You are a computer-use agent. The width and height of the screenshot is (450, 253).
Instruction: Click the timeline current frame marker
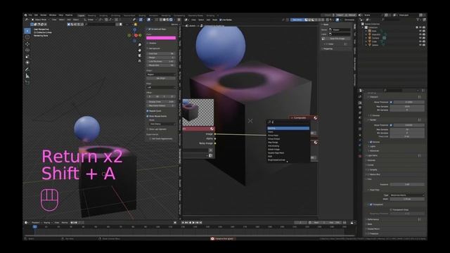coord(34,226)
